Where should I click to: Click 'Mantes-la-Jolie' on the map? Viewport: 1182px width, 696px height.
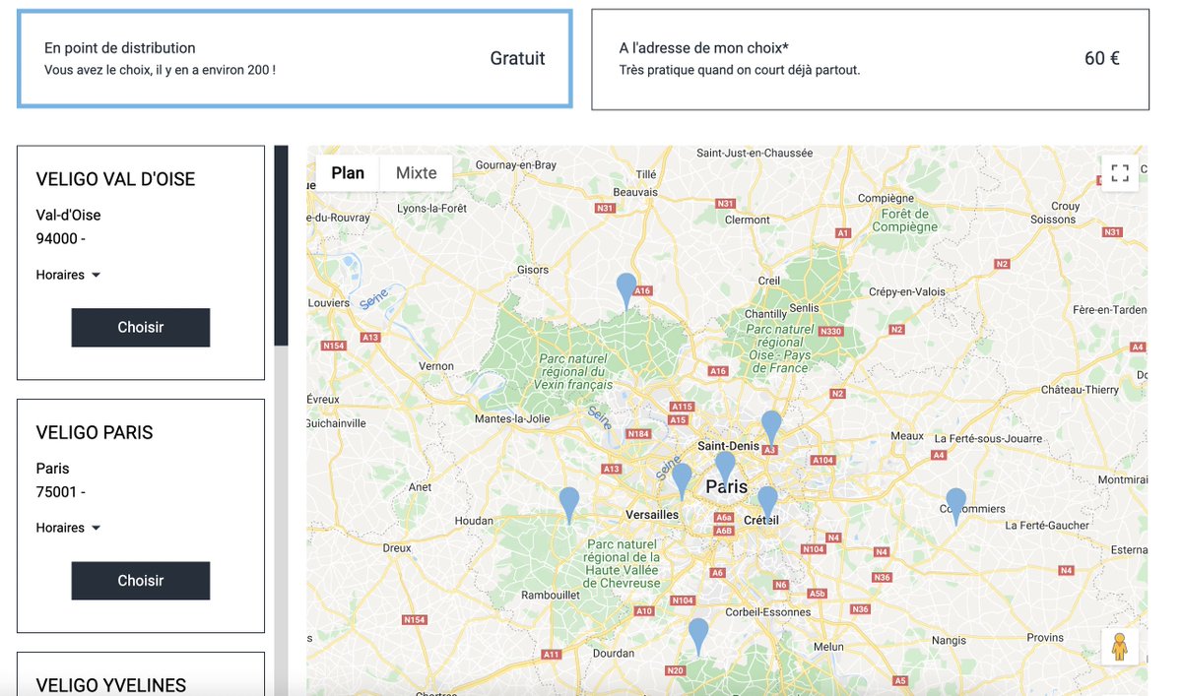pyautogui.click(x=512, y=418)
